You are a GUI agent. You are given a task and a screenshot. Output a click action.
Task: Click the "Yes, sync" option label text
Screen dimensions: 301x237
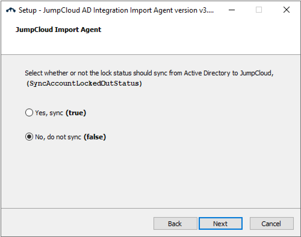tap(49, 113)
